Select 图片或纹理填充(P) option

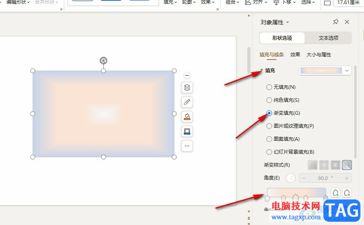point(290,126)
